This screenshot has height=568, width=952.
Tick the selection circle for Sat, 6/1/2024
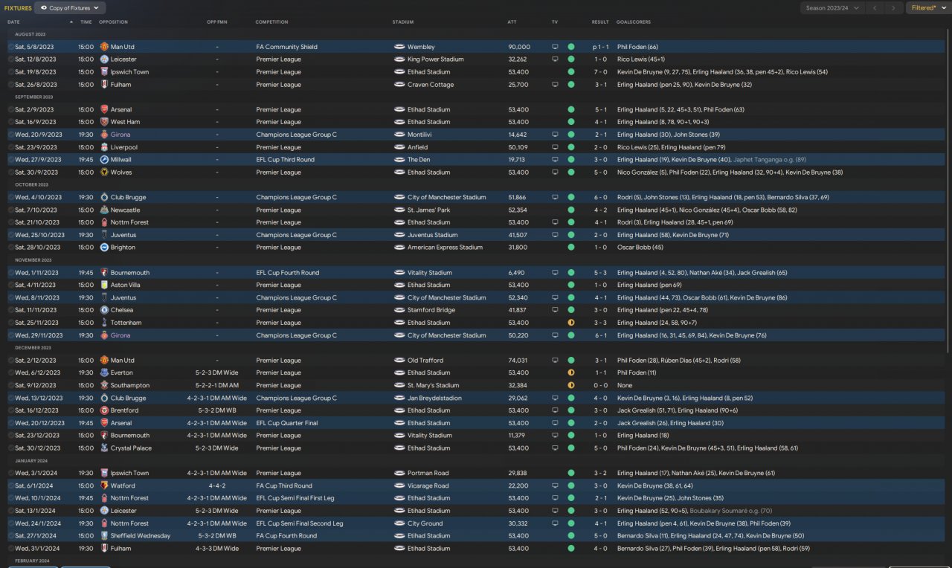point(11,486)
